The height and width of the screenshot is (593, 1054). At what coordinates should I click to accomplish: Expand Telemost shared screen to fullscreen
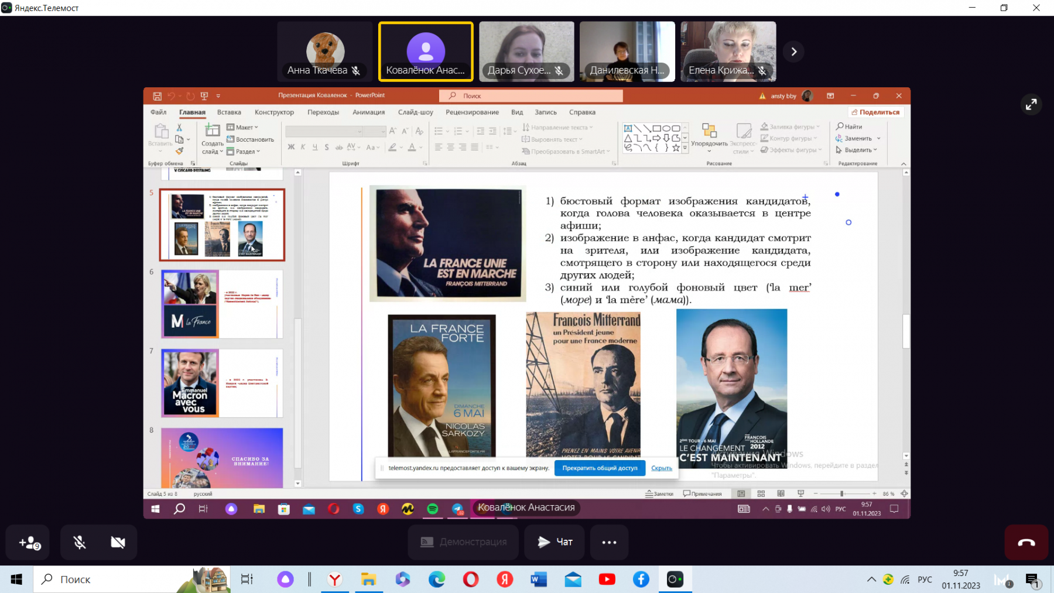(1031, 104)
